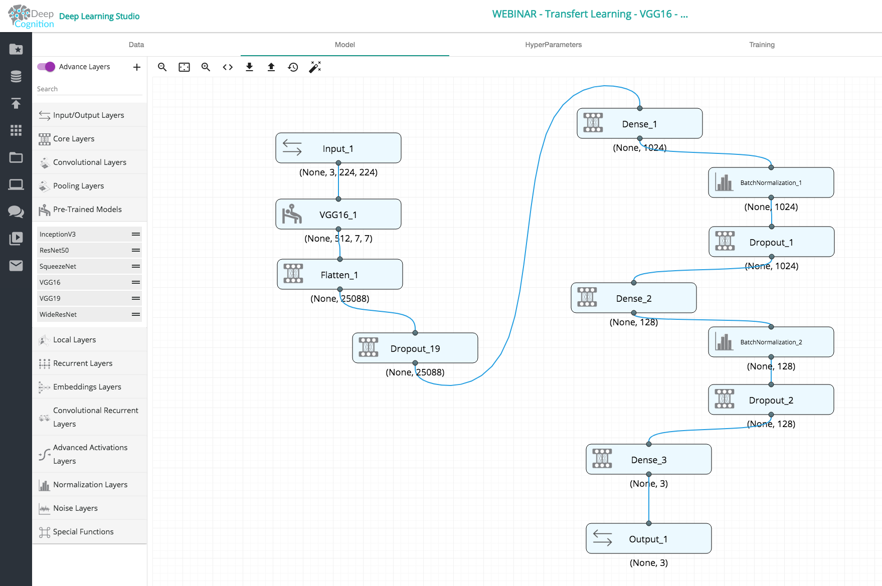This screenshot has width=882, height=586.
Task: Expand Pooling Layers category
Action: tap(90, 185)
